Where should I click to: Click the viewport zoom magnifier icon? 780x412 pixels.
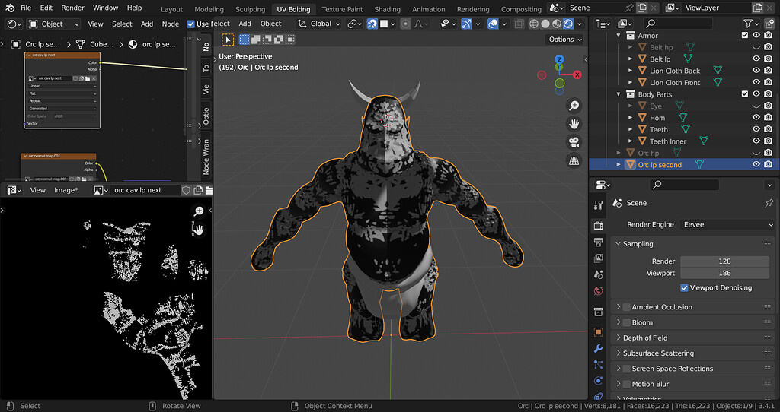[574, 106]
